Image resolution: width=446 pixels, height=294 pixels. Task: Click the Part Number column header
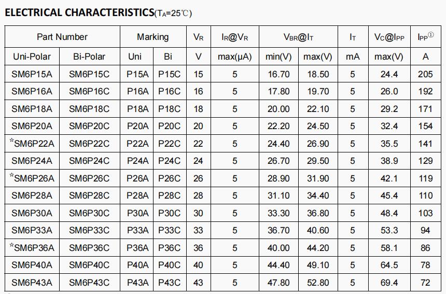[62, 37]
